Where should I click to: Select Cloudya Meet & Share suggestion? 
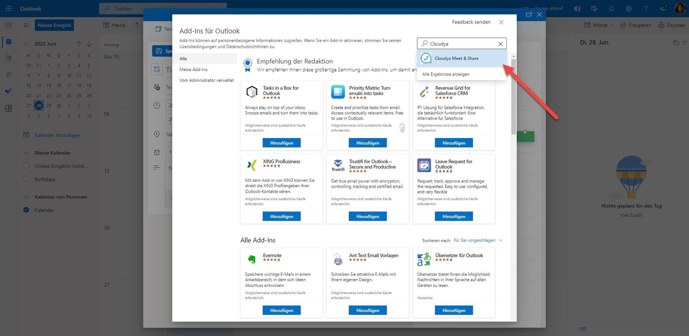click(x=456, y=58)
